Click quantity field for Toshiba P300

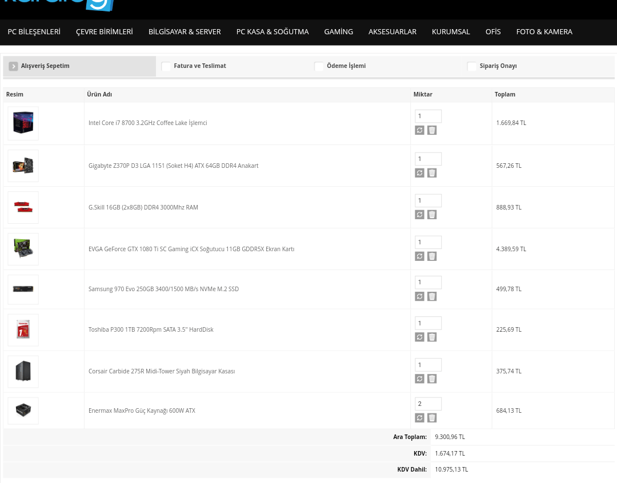point(428,323)
